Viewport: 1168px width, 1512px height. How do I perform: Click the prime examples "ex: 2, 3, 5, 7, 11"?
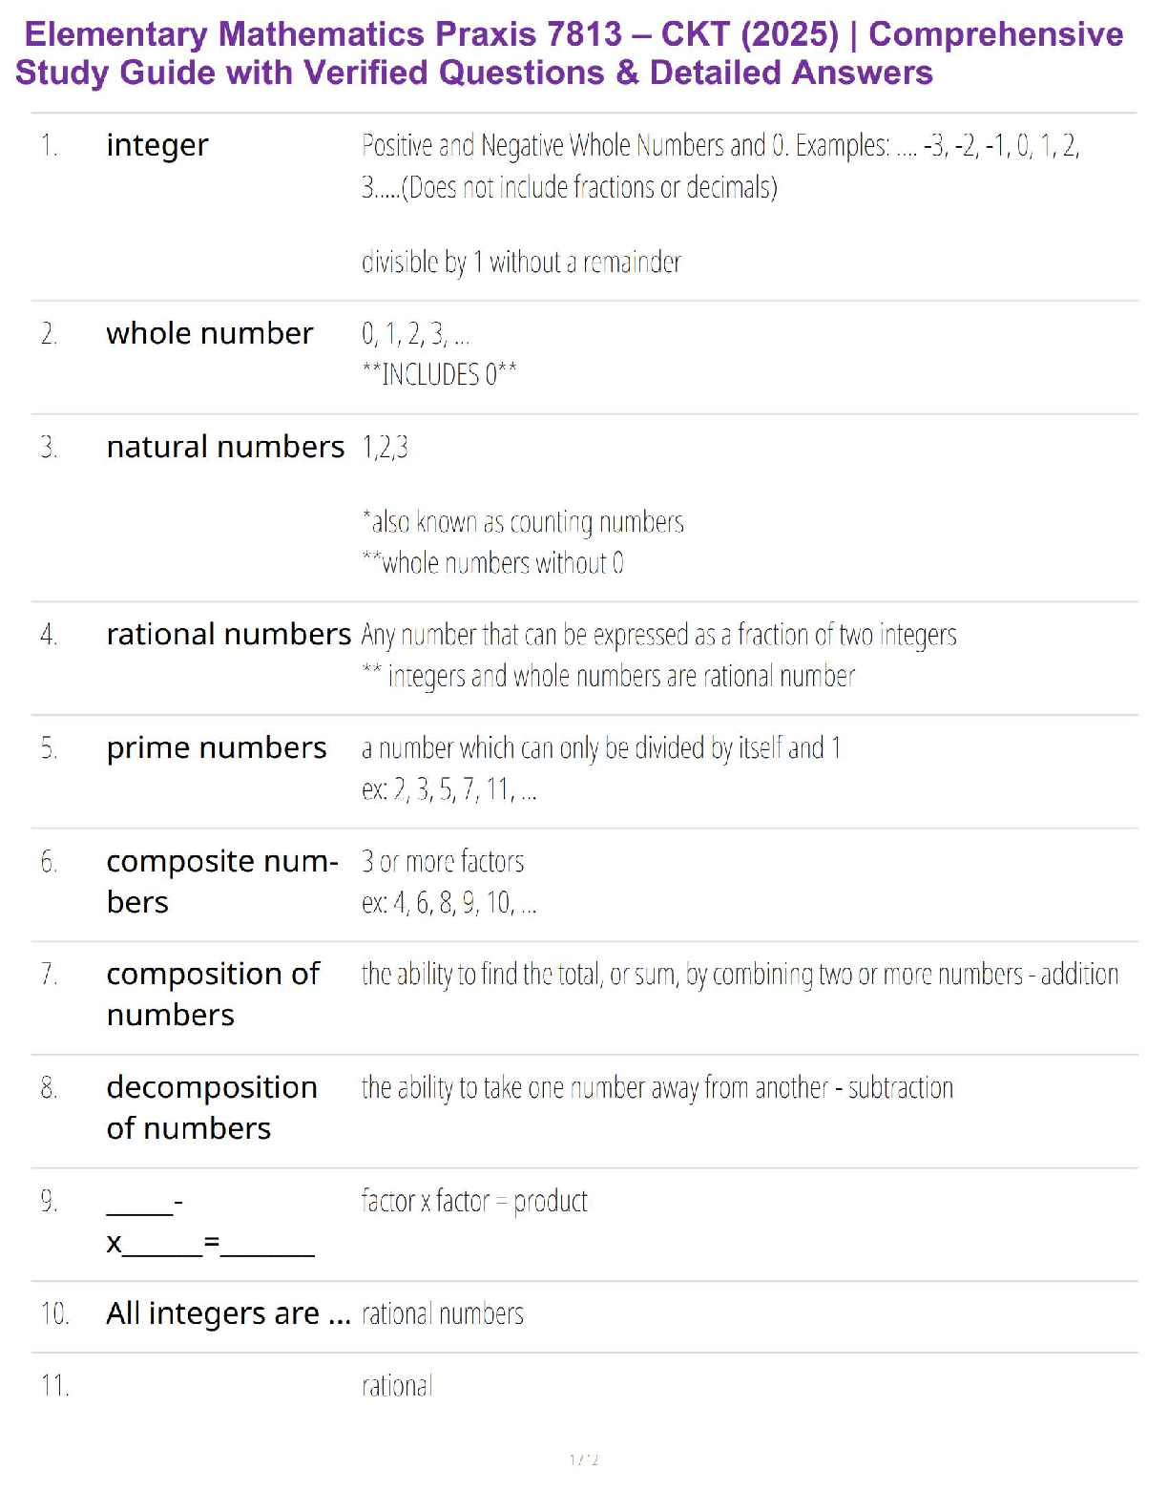[448, 790]
